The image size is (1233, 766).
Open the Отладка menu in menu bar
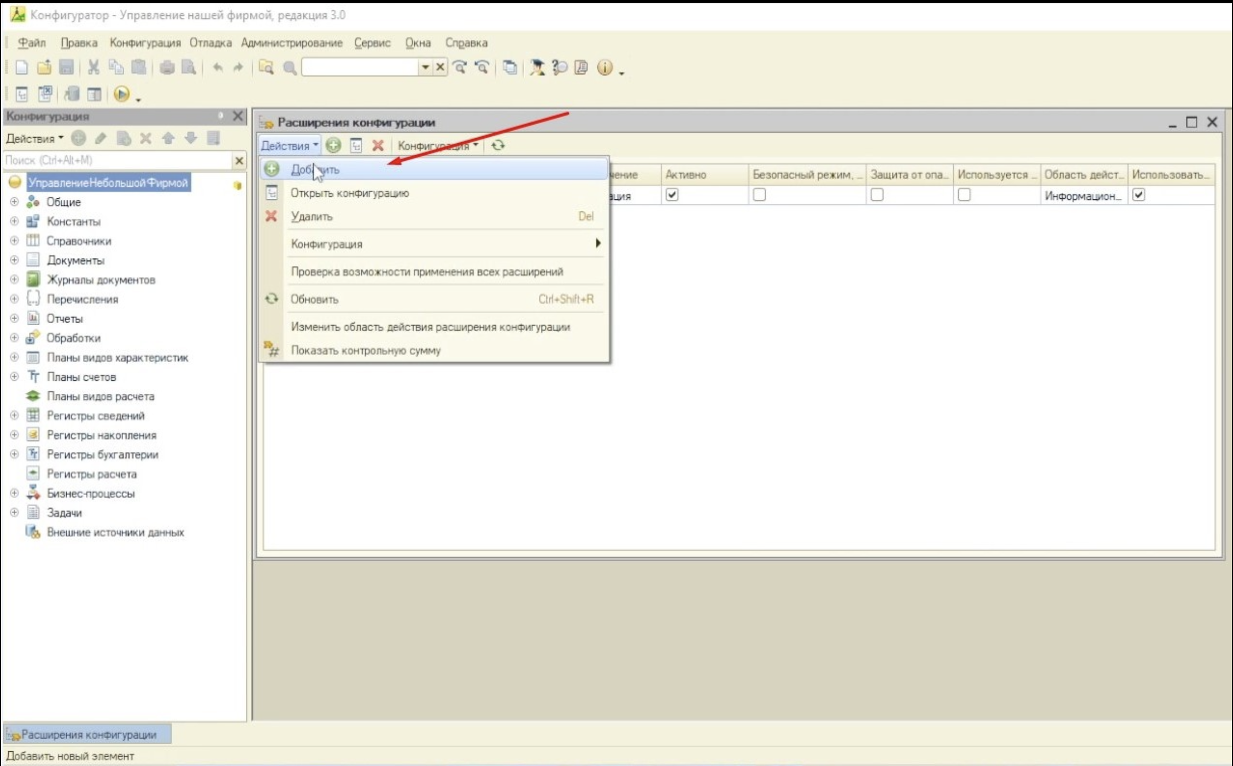pos(210,43)
